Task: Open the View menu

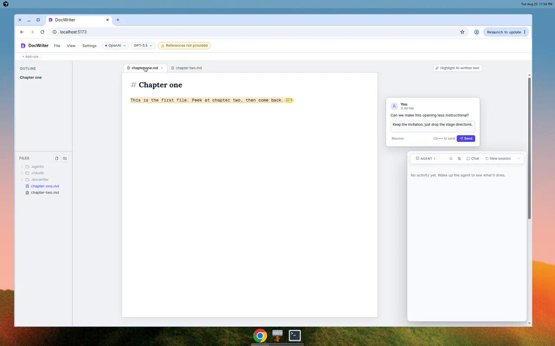Action: click(71, 46)
